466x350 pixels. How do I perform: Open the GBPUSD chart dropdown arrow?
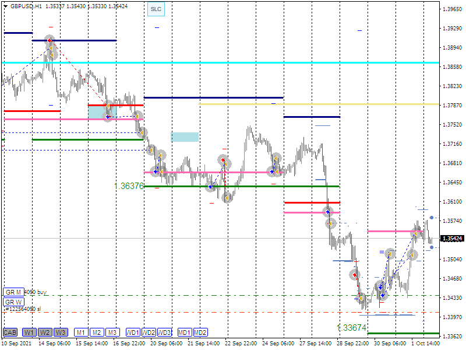point(6,6)
